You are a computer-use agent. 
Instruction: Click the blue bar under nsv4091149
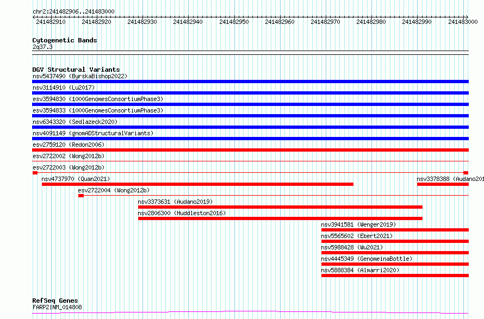click(250, 139)
